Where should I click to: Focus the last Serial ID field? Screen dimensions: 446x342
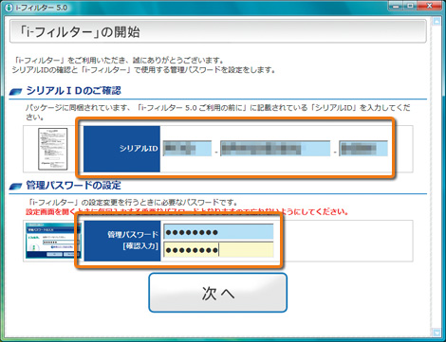point(363,149)
